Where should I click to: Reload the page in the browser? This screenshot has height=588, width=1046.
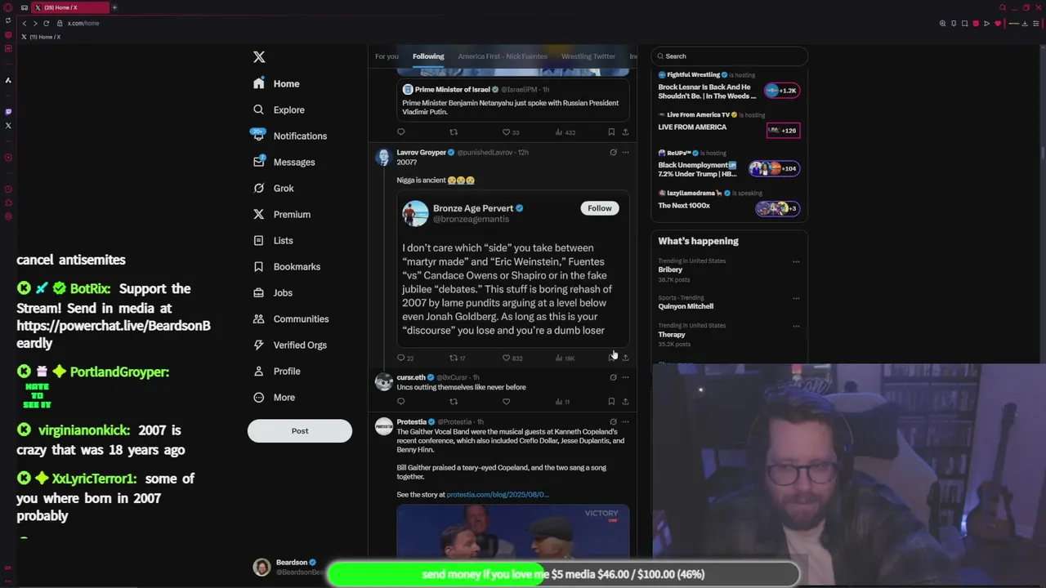[x=46, y=23]
